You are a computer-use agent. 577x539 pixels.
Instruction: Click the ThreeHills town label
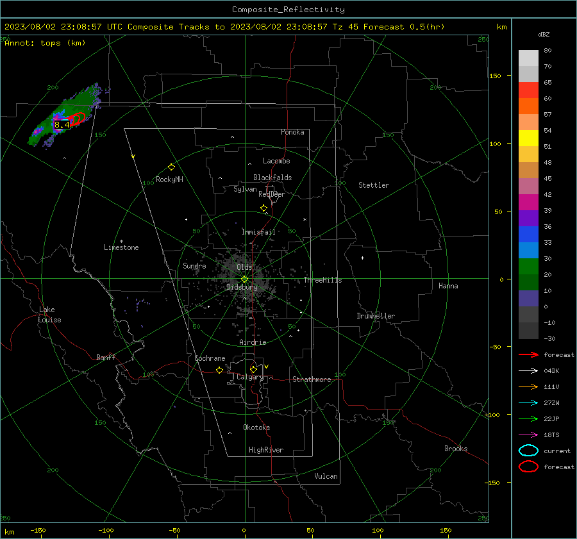point(322,280)
